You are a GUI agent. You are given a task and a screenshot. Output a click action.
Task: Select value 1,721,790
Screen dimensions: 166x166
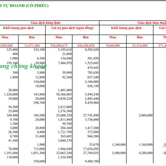click(65, 132)
